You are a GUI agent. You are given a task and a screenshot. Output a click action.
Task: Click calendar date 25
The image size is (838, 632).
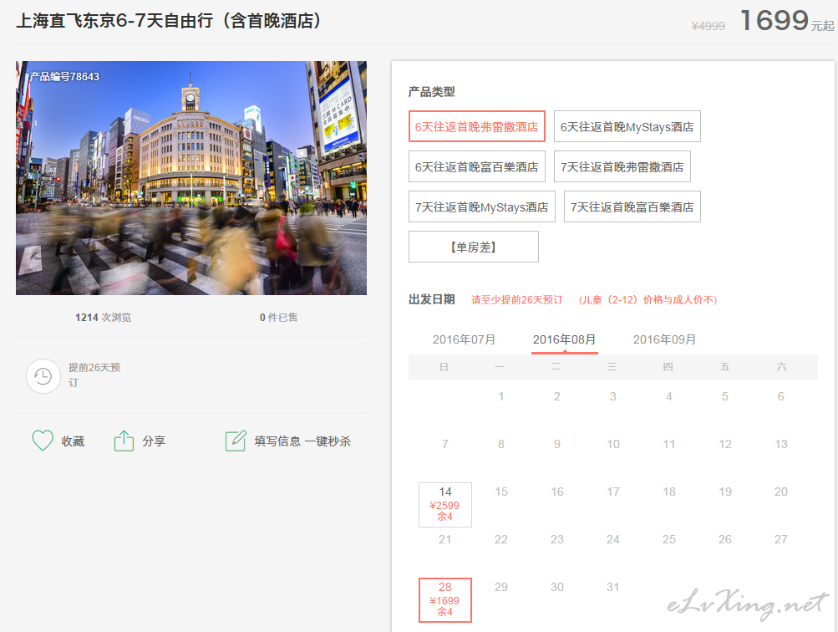point(669,539)
